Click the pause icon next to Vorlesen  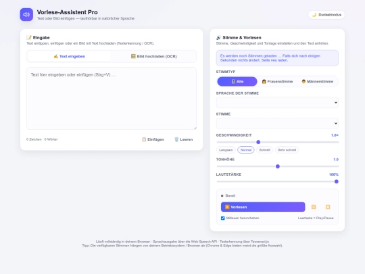(314, 207)
